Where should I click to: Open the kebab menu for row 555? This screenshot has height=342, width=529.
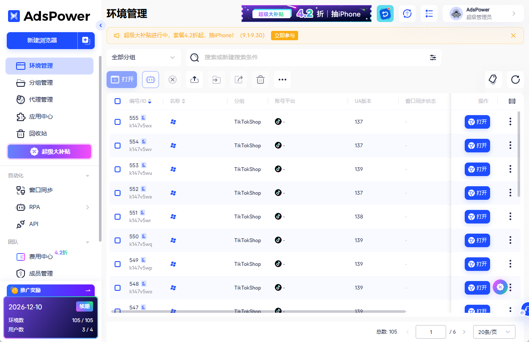[x=510, y=122]
